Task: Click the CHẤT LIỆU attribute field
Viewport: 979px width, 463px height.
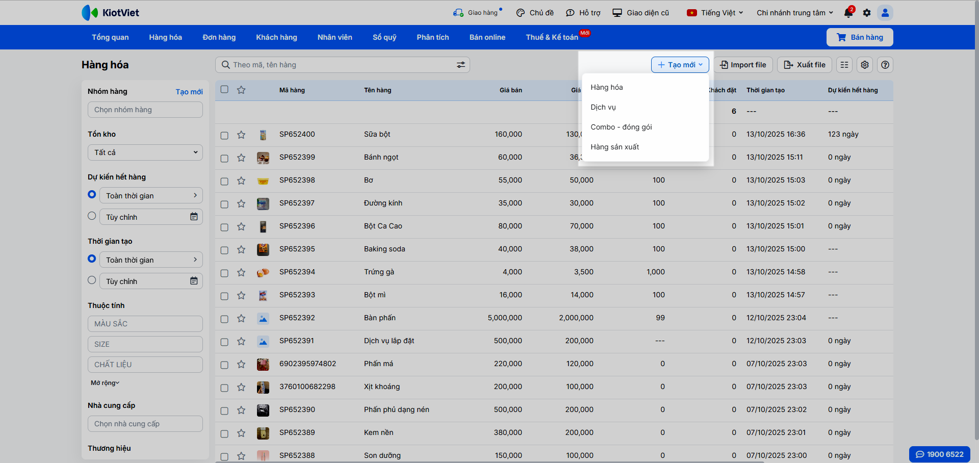Action: 145,365
